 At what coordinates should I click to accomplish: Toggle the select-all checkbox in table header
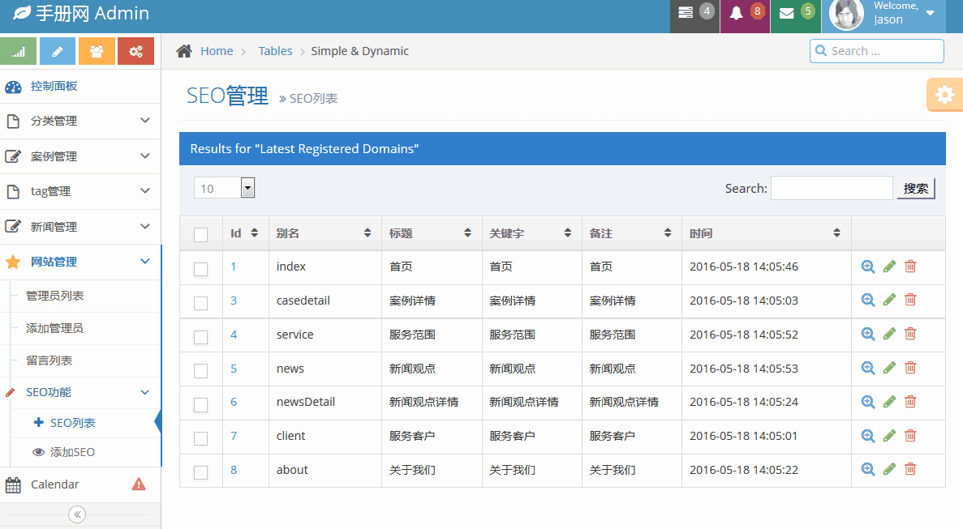click(201, 234)
